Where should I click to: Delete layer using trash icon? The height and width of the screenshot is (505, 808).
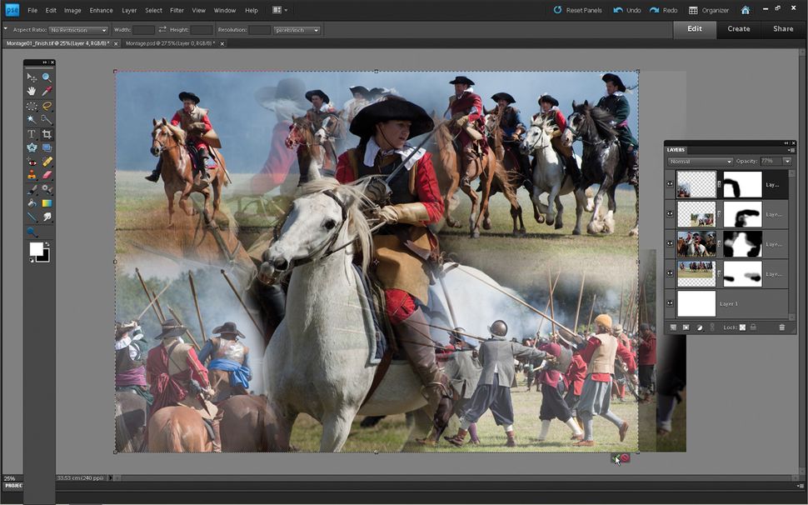coord(781,327)
